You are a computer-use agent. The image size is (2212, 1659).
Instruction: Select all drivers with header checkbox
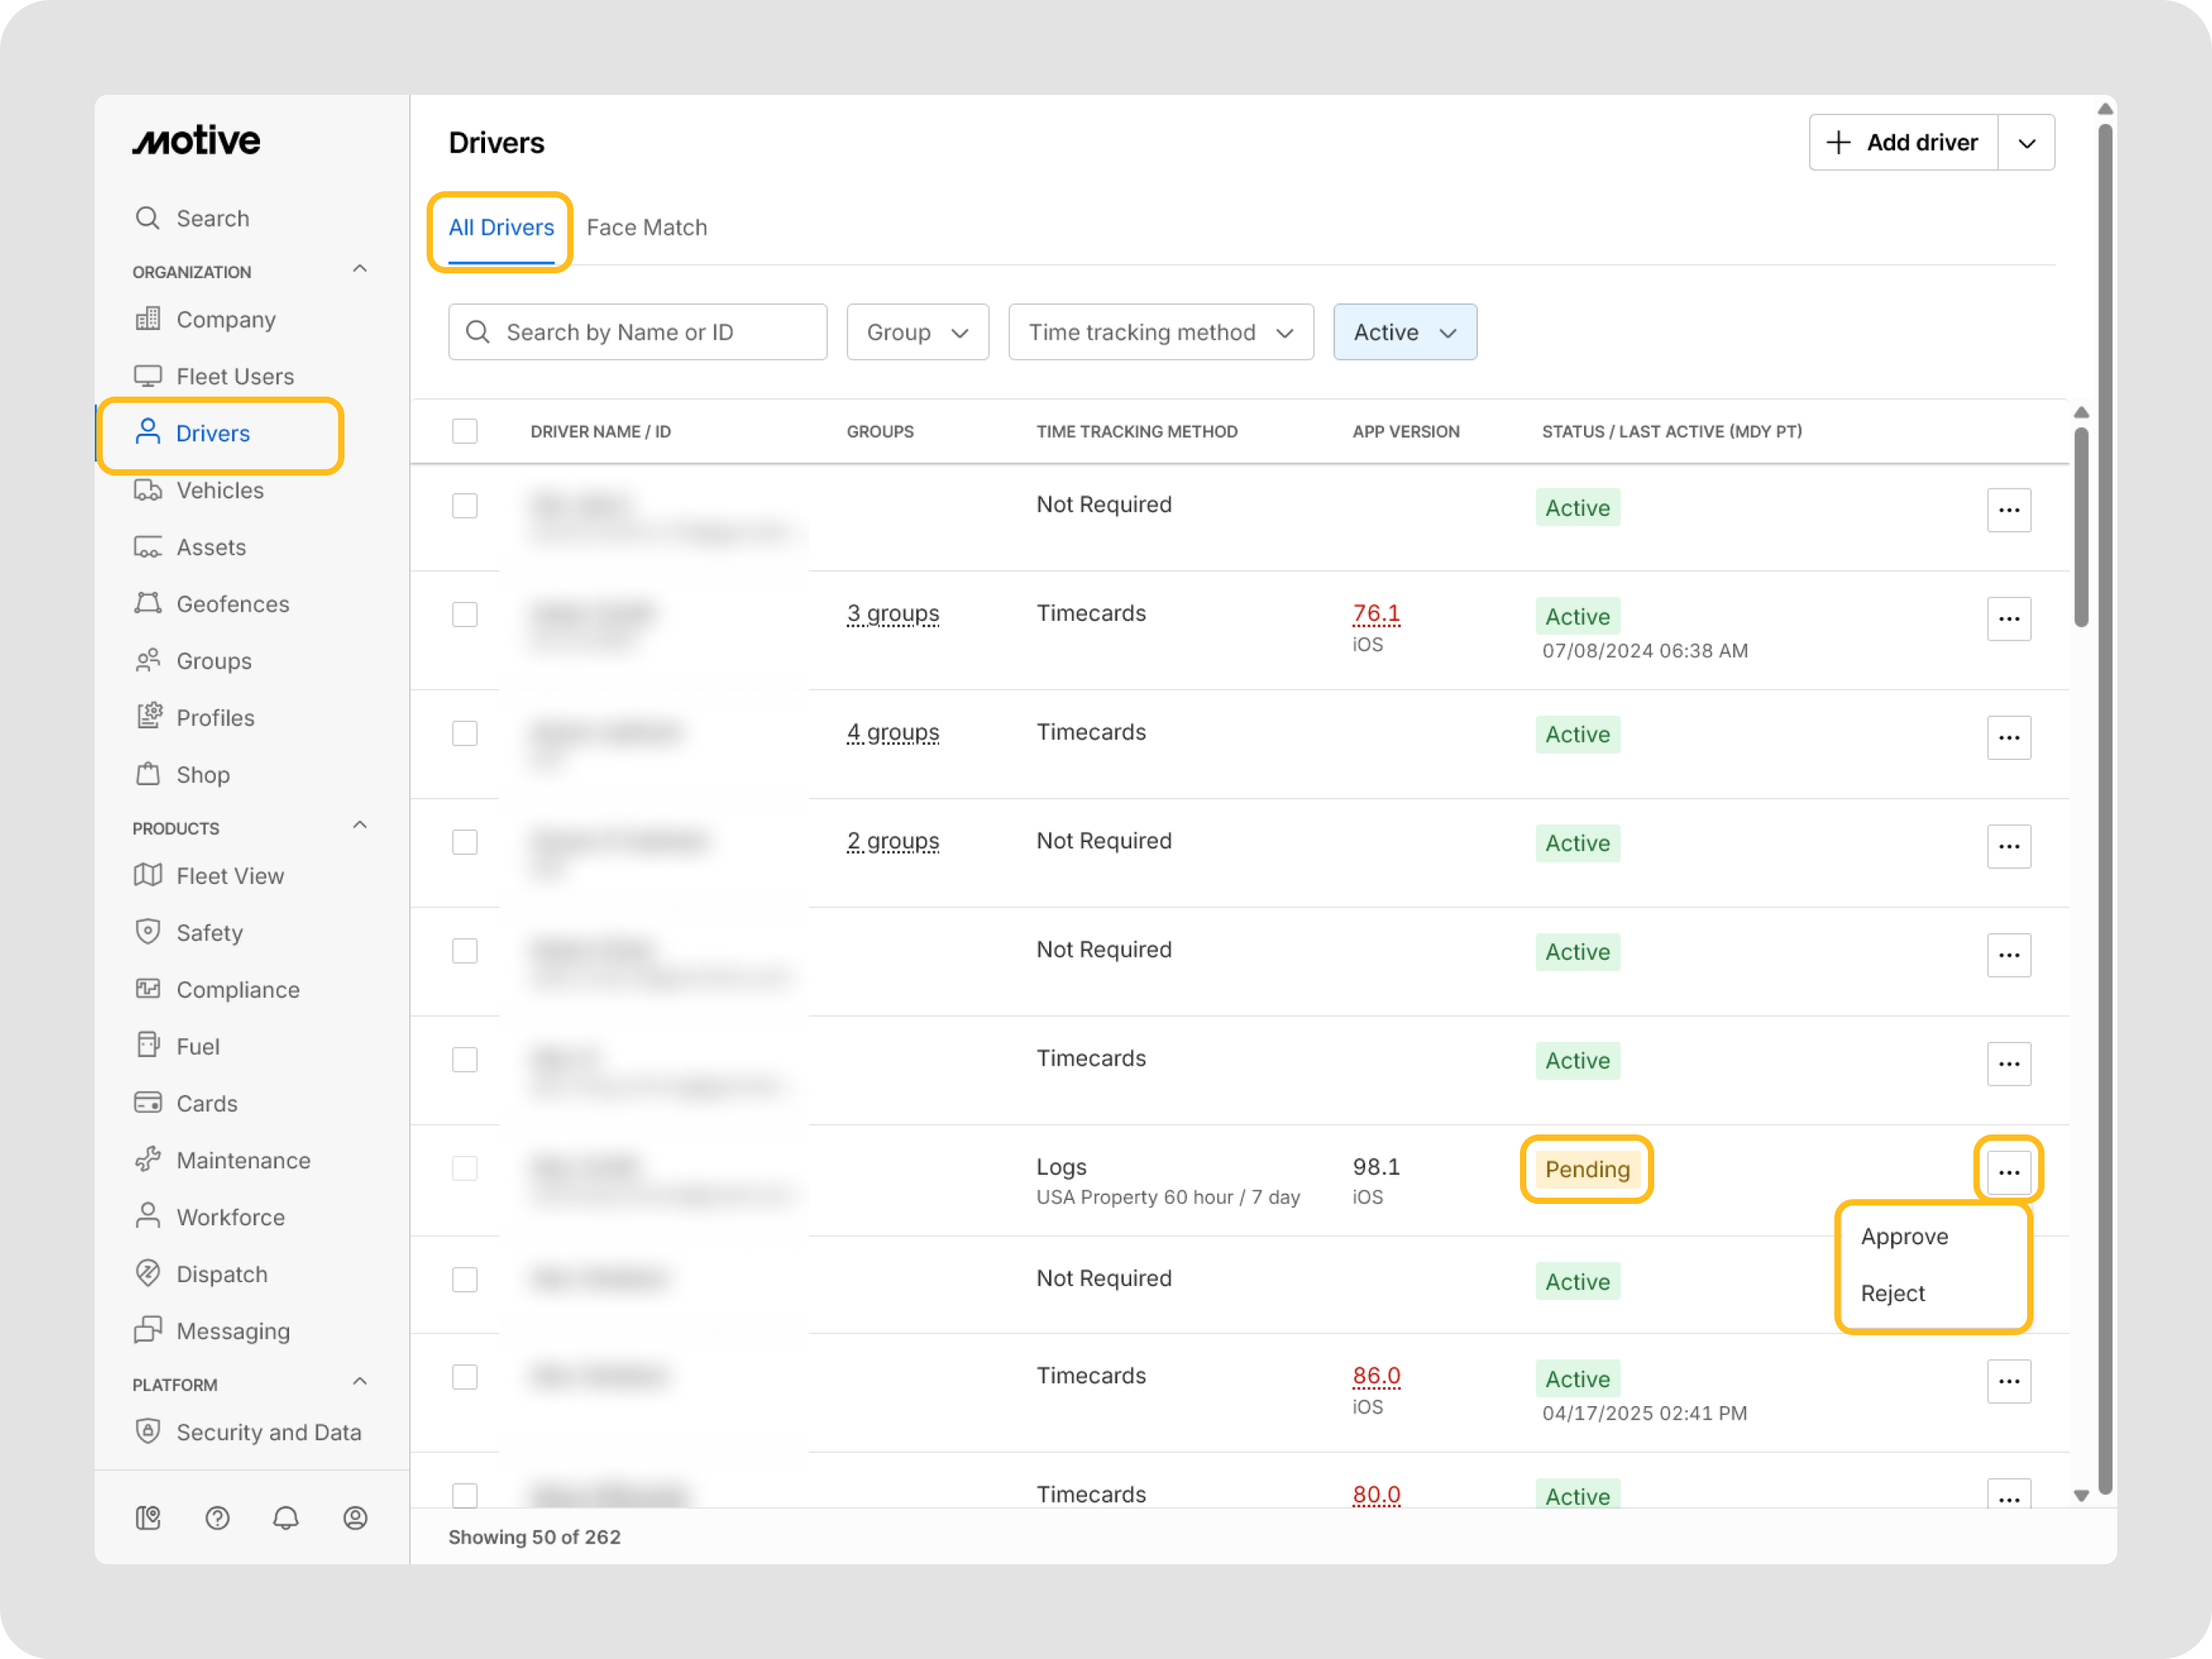click(465, 431)
